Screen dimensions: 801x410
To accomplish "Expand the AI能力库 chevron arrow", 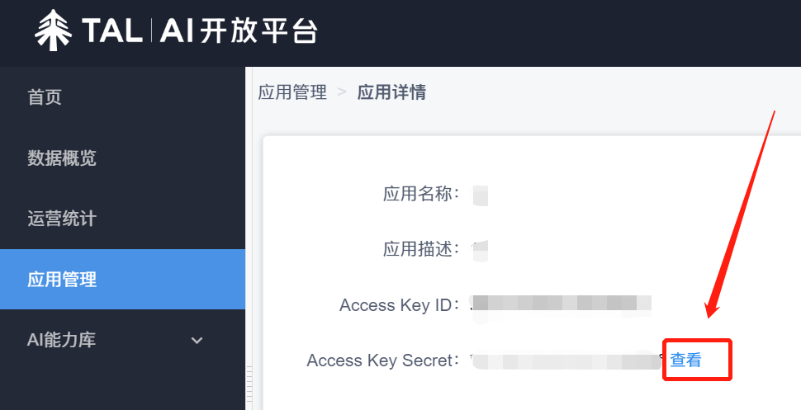I will [197, 340].
